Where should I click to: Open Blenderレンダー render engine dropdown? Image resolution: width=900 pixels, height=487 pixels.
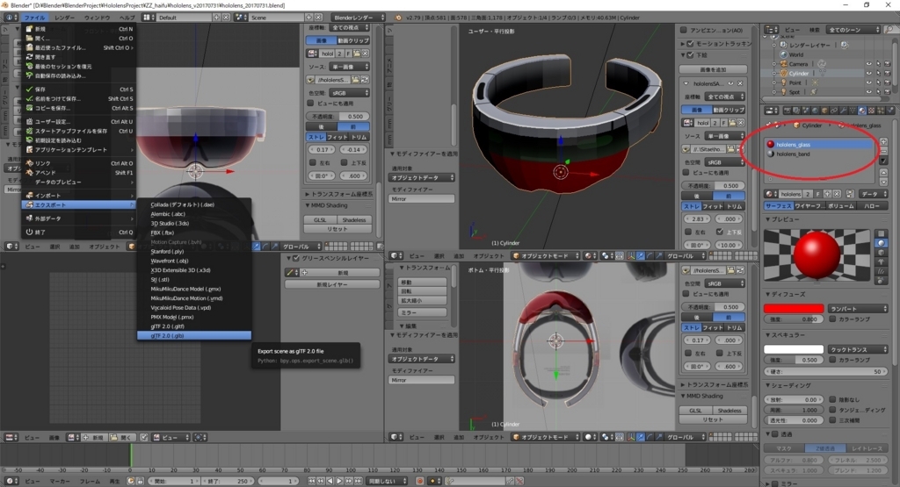click(x=357, y=18)
